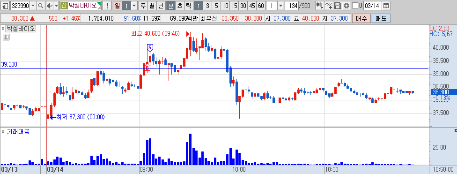Open the custom interval dropdown arrow
Screen dimensions: 457x174
(x=280, y=6)
